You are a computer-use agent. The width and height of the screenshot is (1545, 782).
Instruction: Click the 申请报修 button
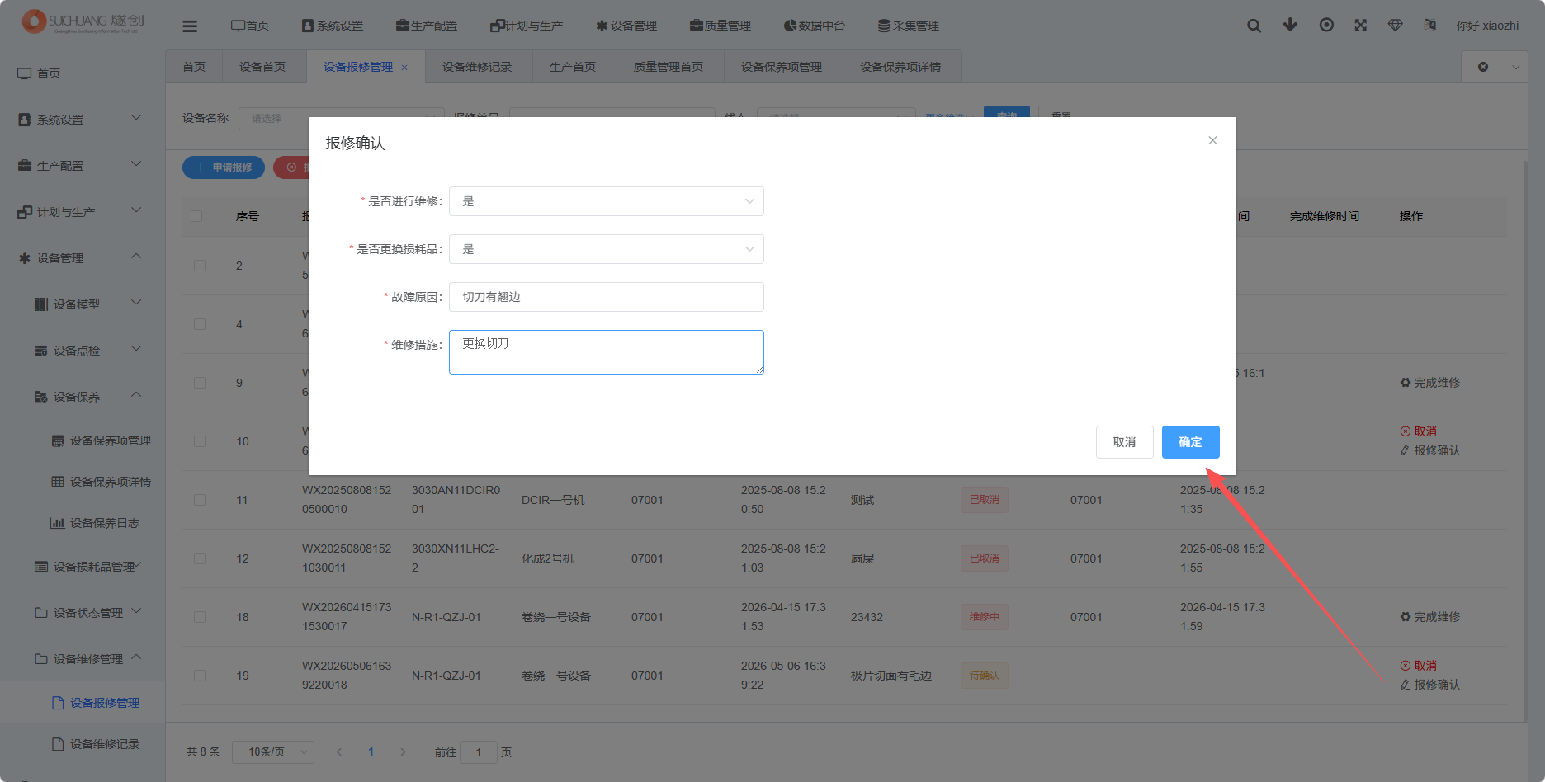click(x=224, y=167)
